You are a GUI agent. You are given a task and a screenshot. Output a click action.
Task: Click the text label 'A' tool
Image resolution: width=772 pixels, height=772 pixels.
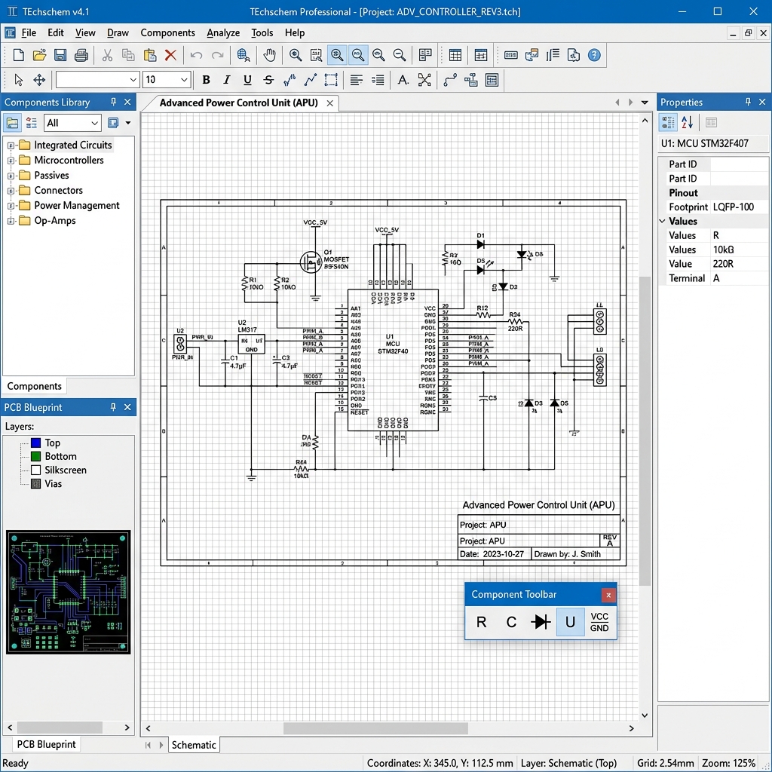point(403,80)
